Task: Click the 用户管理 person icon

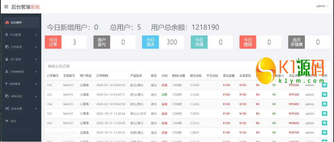Action: [x=7, y=59]
